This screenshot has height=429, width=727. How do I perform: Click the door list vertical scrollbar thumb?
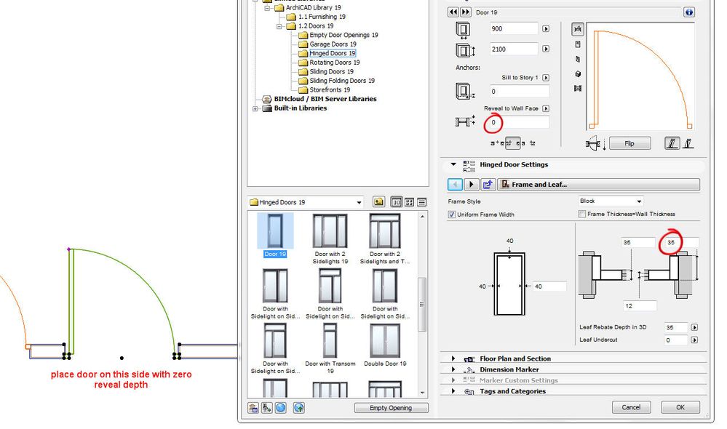point(422,305)
